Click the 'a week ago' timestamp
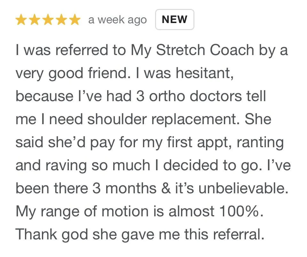The image size is (307, 257). coord(117,20)
